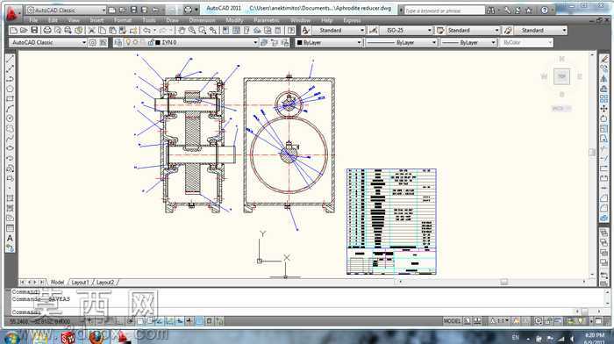Select the Move modify tool
Viewport: 614px width, 344px height.
pyautogui.click(x=604, y=109)
